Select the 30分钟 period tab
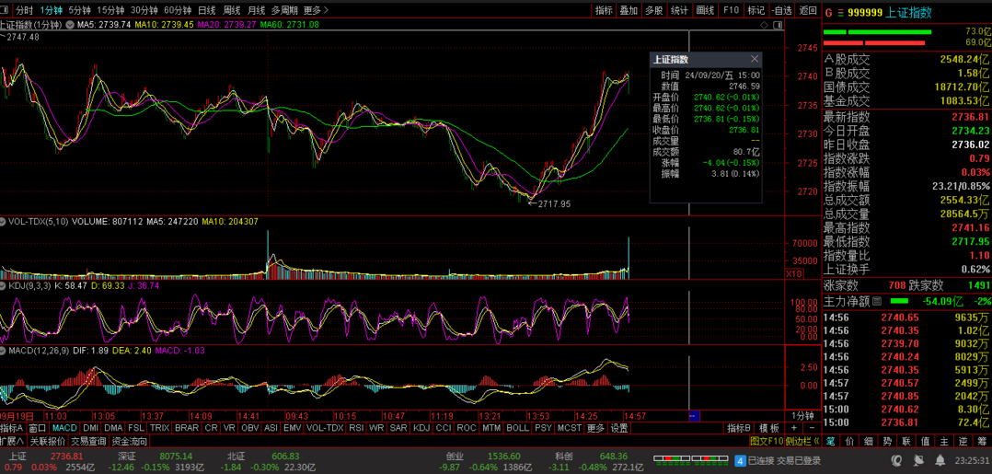 [x=144, y=10]
